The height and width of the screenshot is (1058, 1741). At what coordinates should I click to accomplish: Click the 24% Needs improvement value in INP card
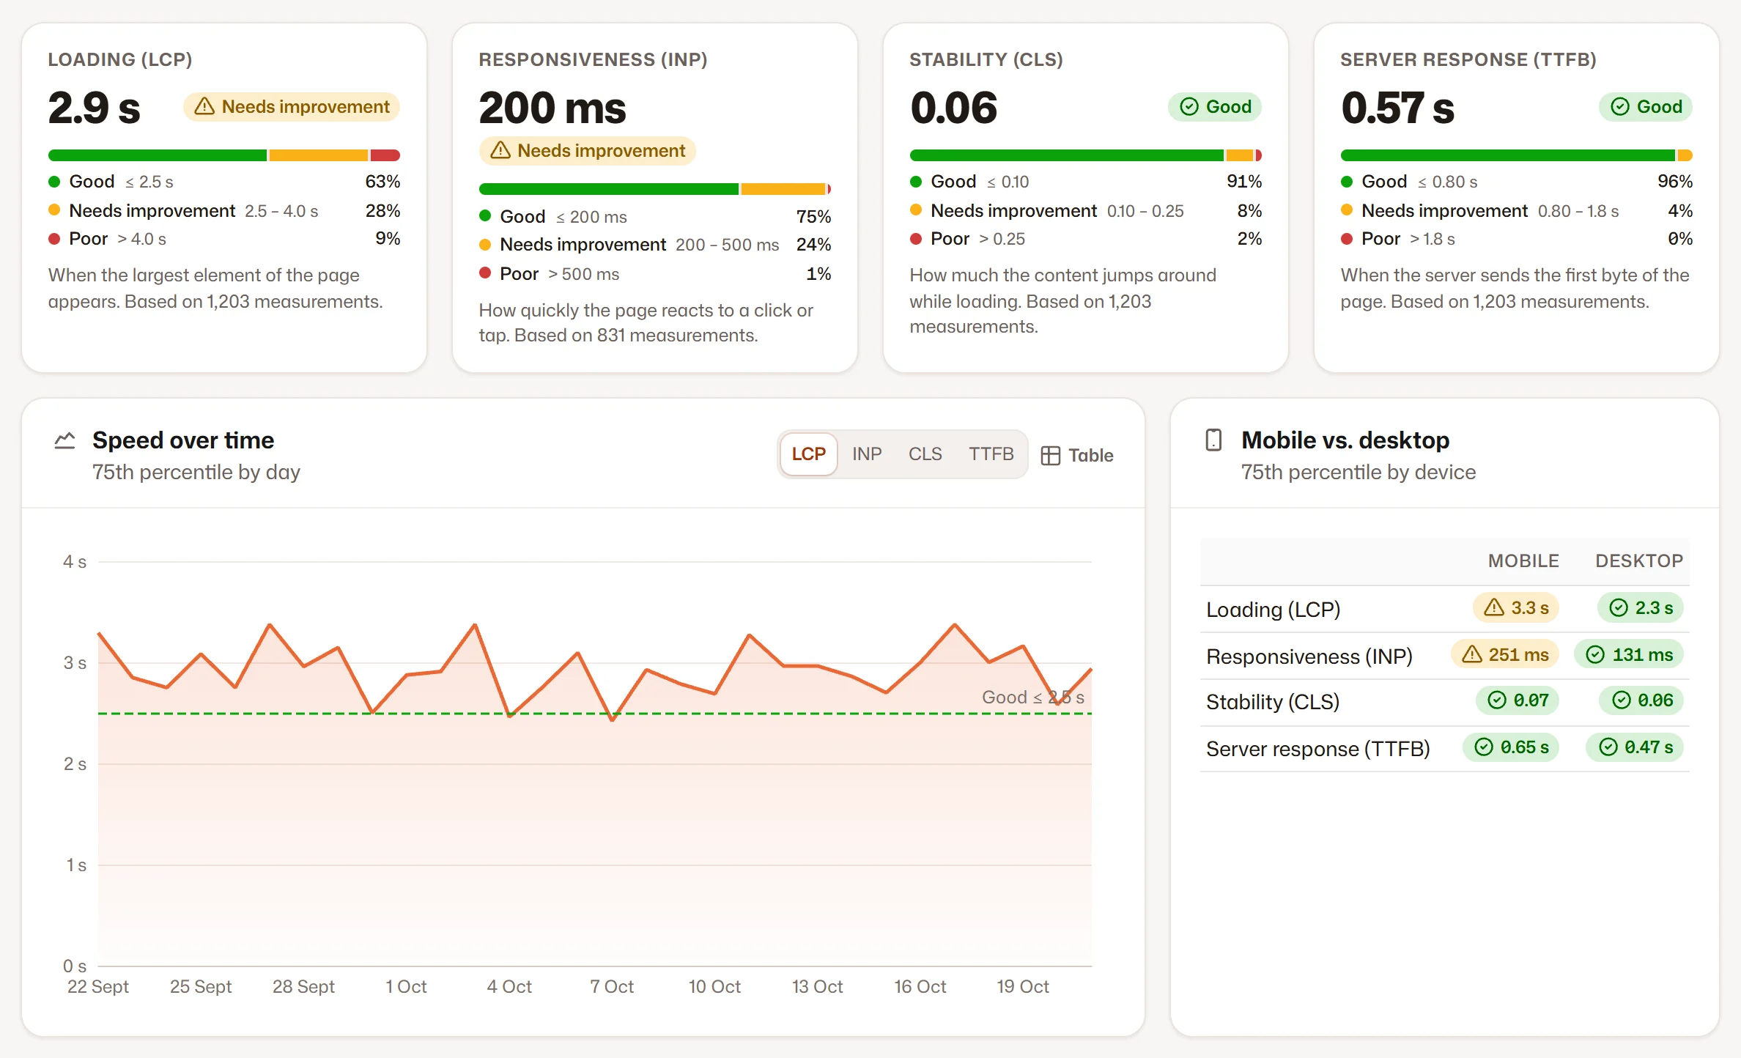click(x=813, y=245)
